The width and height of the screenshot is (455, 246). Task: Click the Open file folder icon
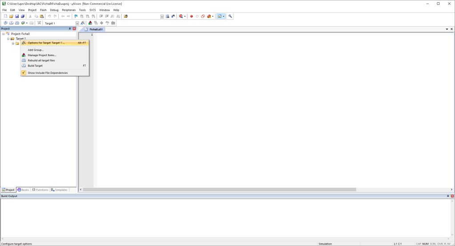click(11, 16)
